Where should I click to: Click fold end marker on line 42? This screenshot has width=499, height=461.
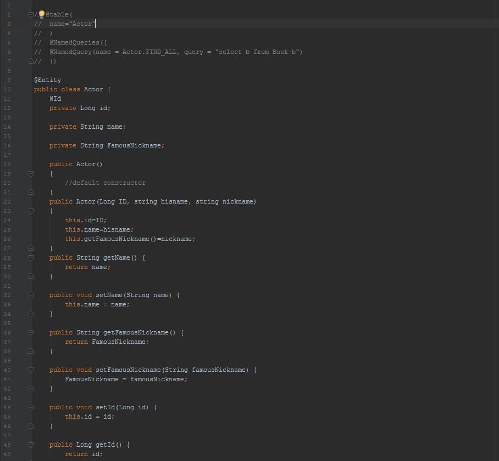(x=31, y=389)
